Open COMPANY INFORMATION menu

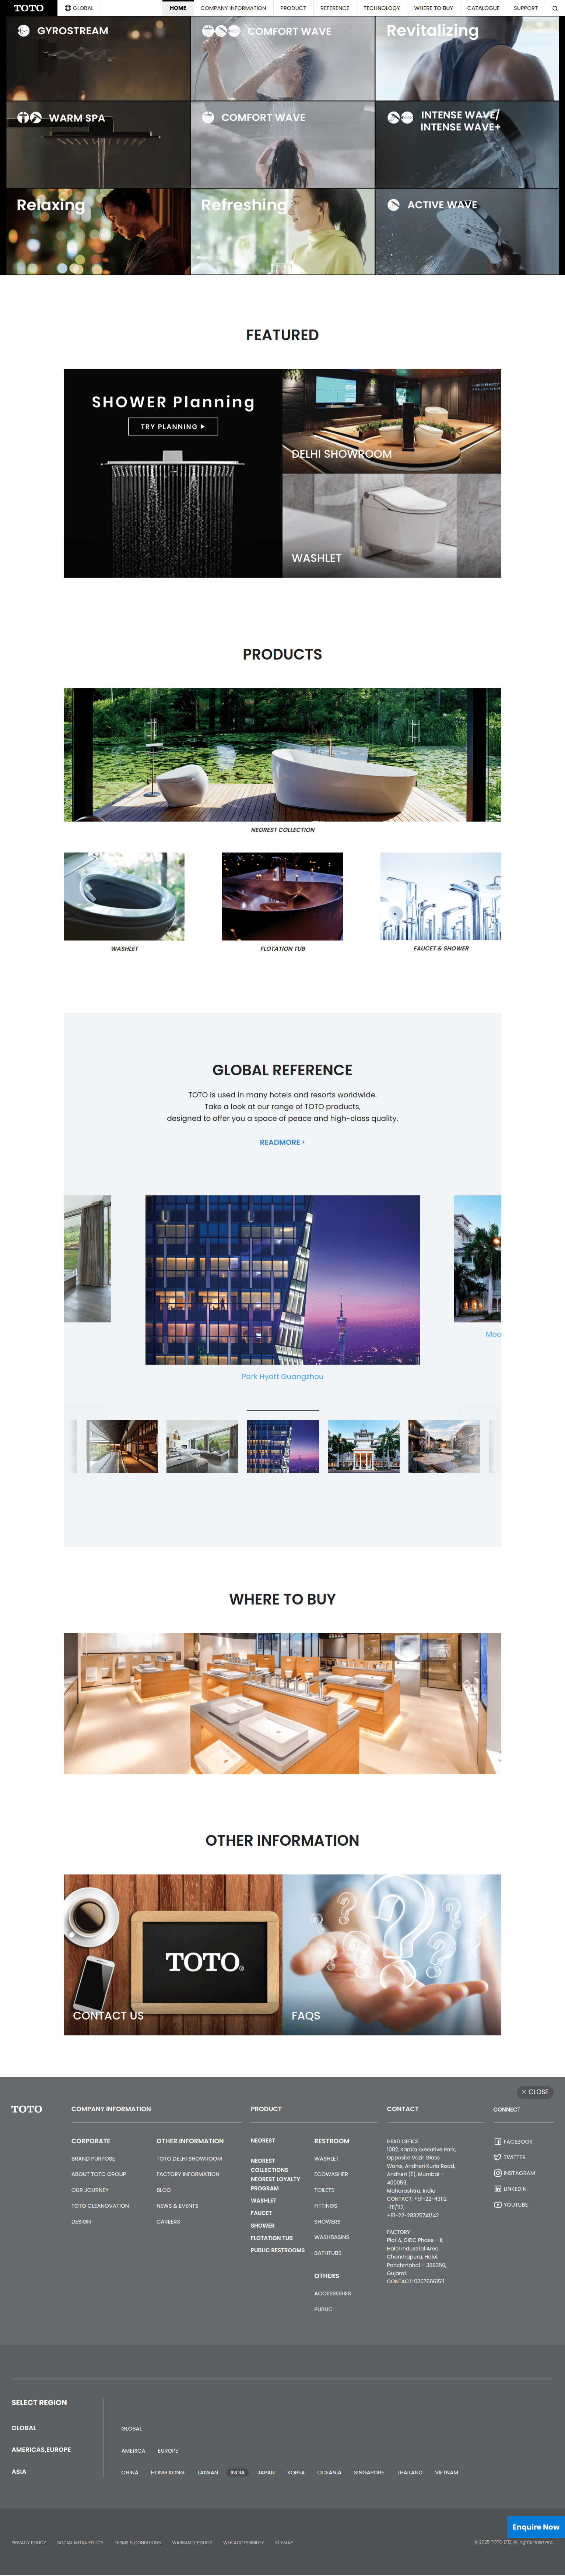[233, 8]
